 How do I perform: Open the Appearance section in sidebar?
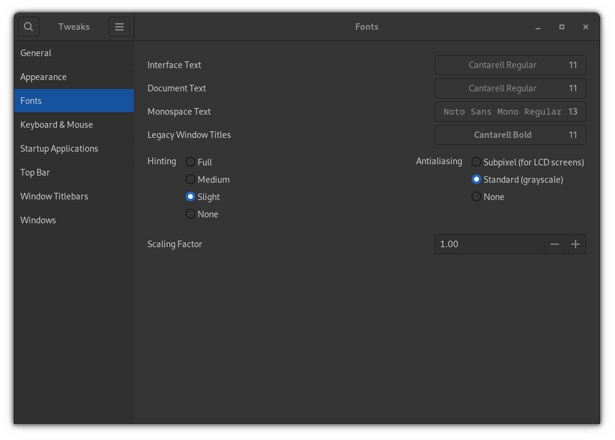tap(44, 77)
